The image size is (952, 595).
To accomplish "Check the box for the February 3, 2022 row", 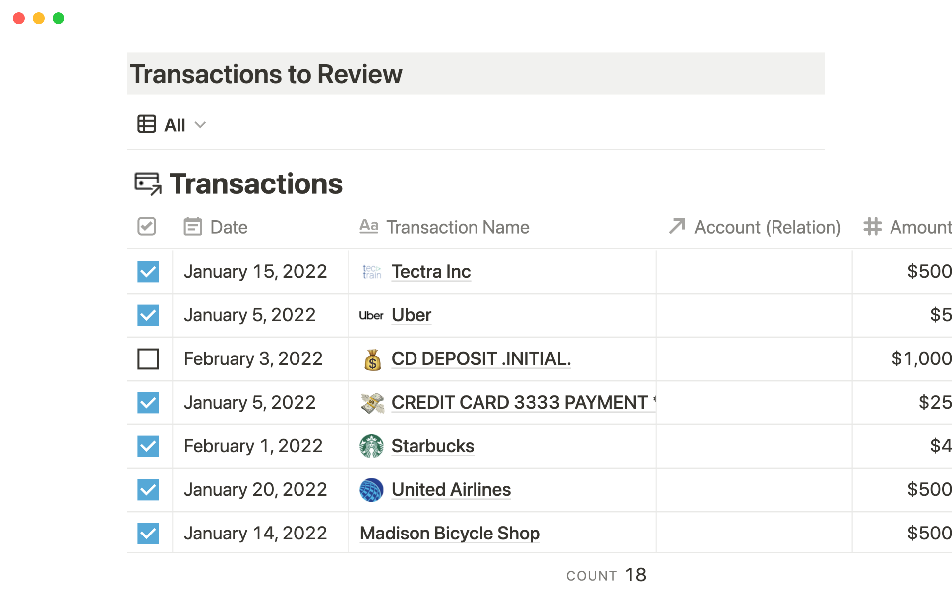I will tap(148, 359).
